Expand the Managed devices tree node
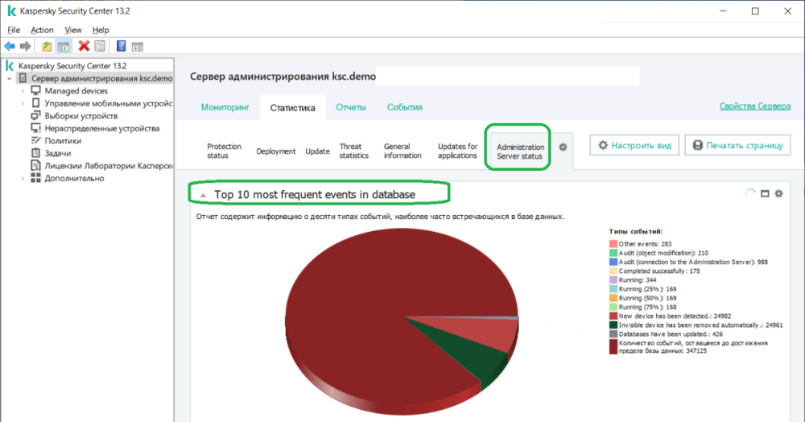Viewport: 805px width, 422px height. (23, 91)
